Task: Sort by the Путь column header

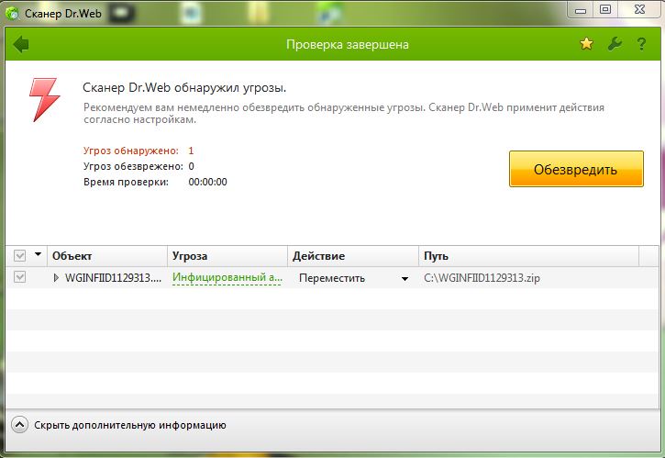Action: (x=528, y=256)
